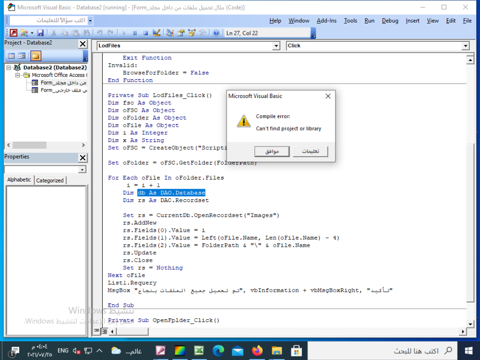Image resolution: width=480 pixels, height=360 pixels.
Task: Click the Project panel horizontal scrollbar thumb
Action: [29, 145]
